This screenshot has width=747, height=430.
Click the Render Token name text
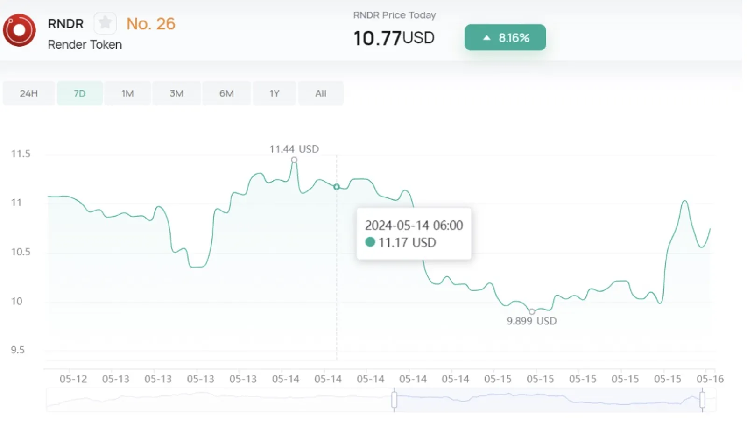pyautogui.click(x=85, y=44)
